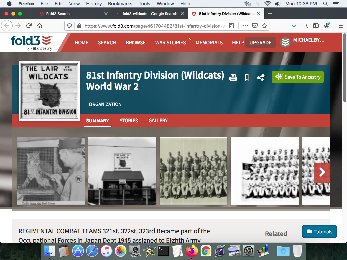Click the share icon next to the title

click(x=260, y=78)
